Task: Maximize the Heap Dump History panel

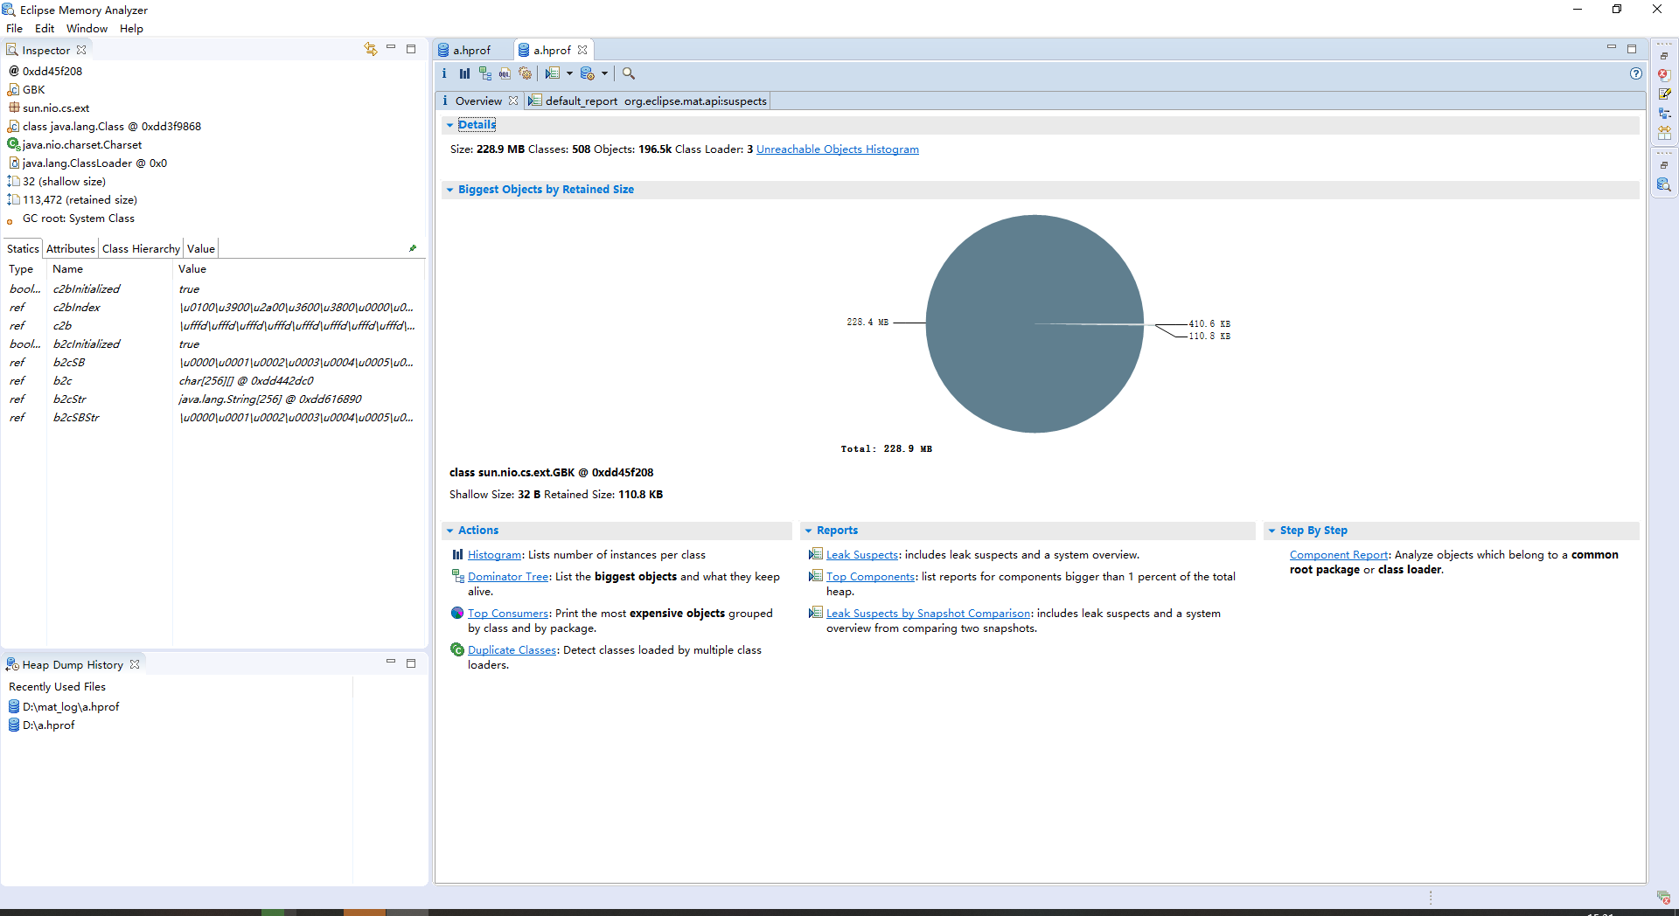Action: tap(411, 663)
